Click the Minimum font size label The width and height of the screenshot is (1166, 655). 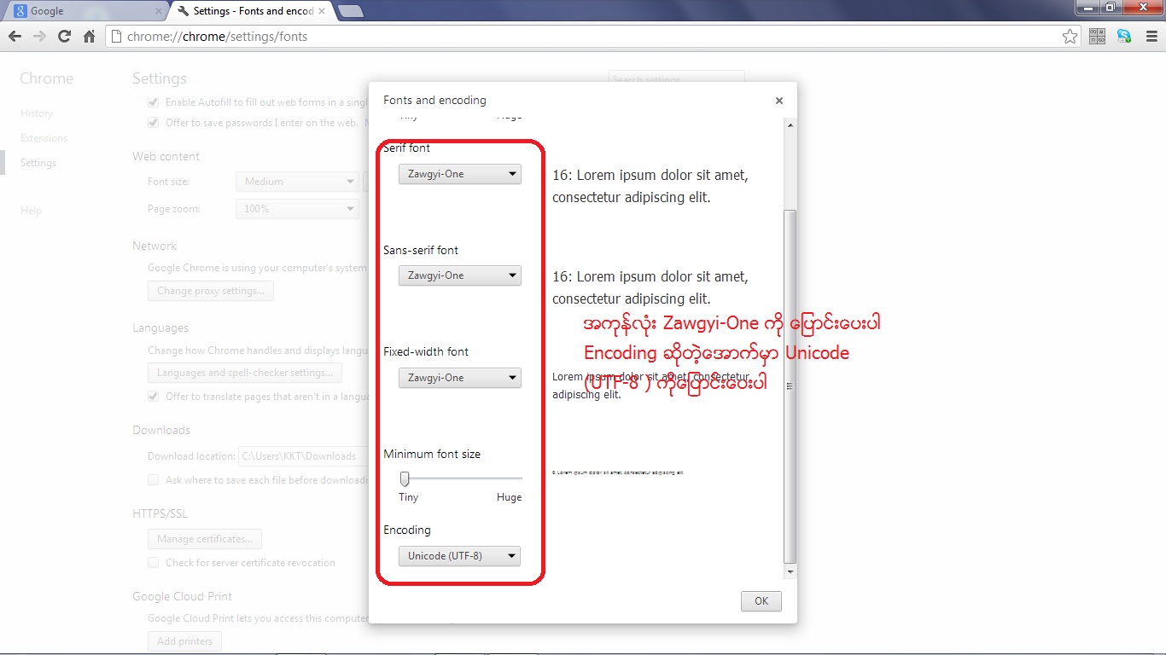coord(432,455)
